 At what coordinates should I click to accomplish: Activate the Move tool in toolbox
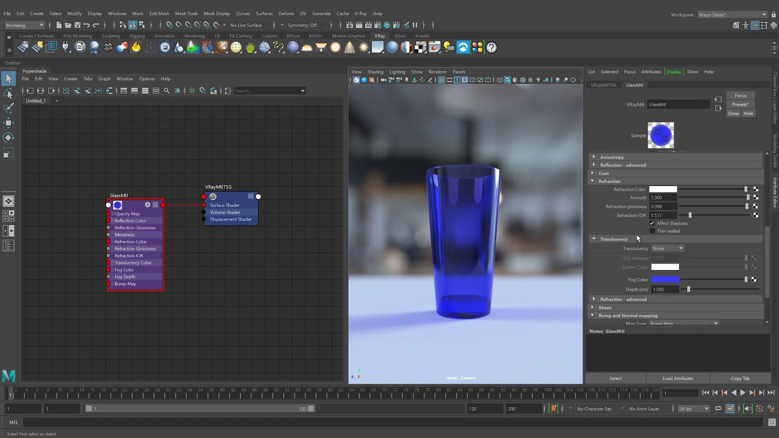tap(9, 123)
